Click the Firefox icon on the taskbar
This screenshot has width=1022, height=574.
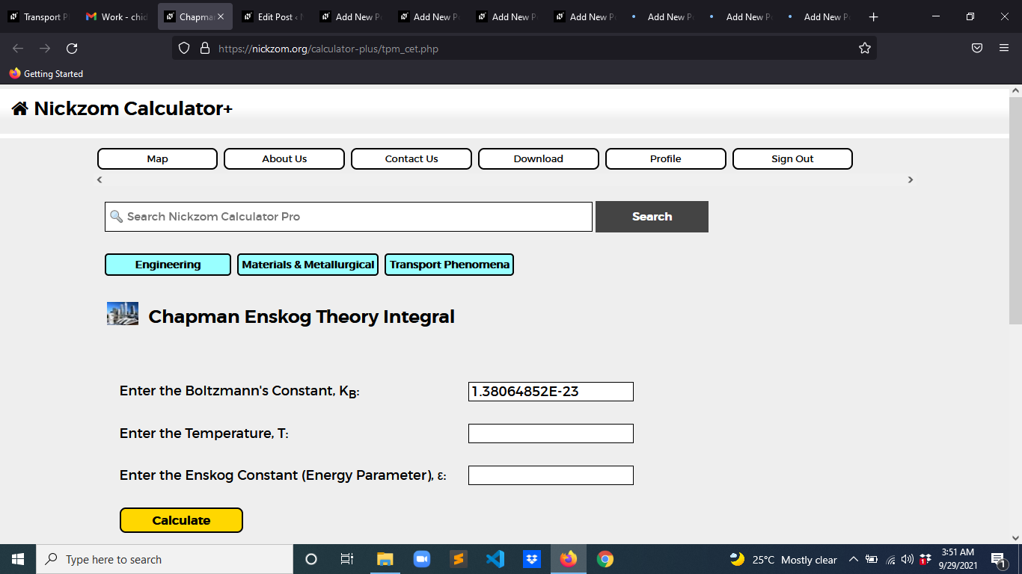(569, 559)
